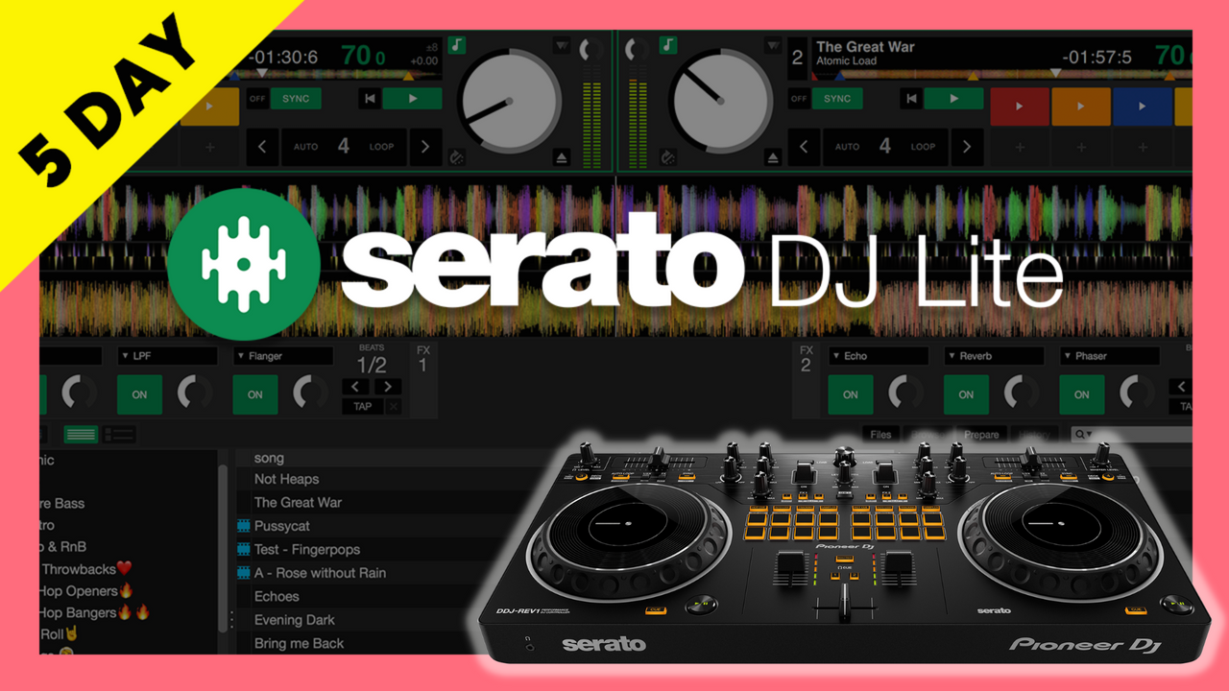The image size is (1229, 691).
Task: Trigger the blue hot cue pad
Action: (1142, 107)
